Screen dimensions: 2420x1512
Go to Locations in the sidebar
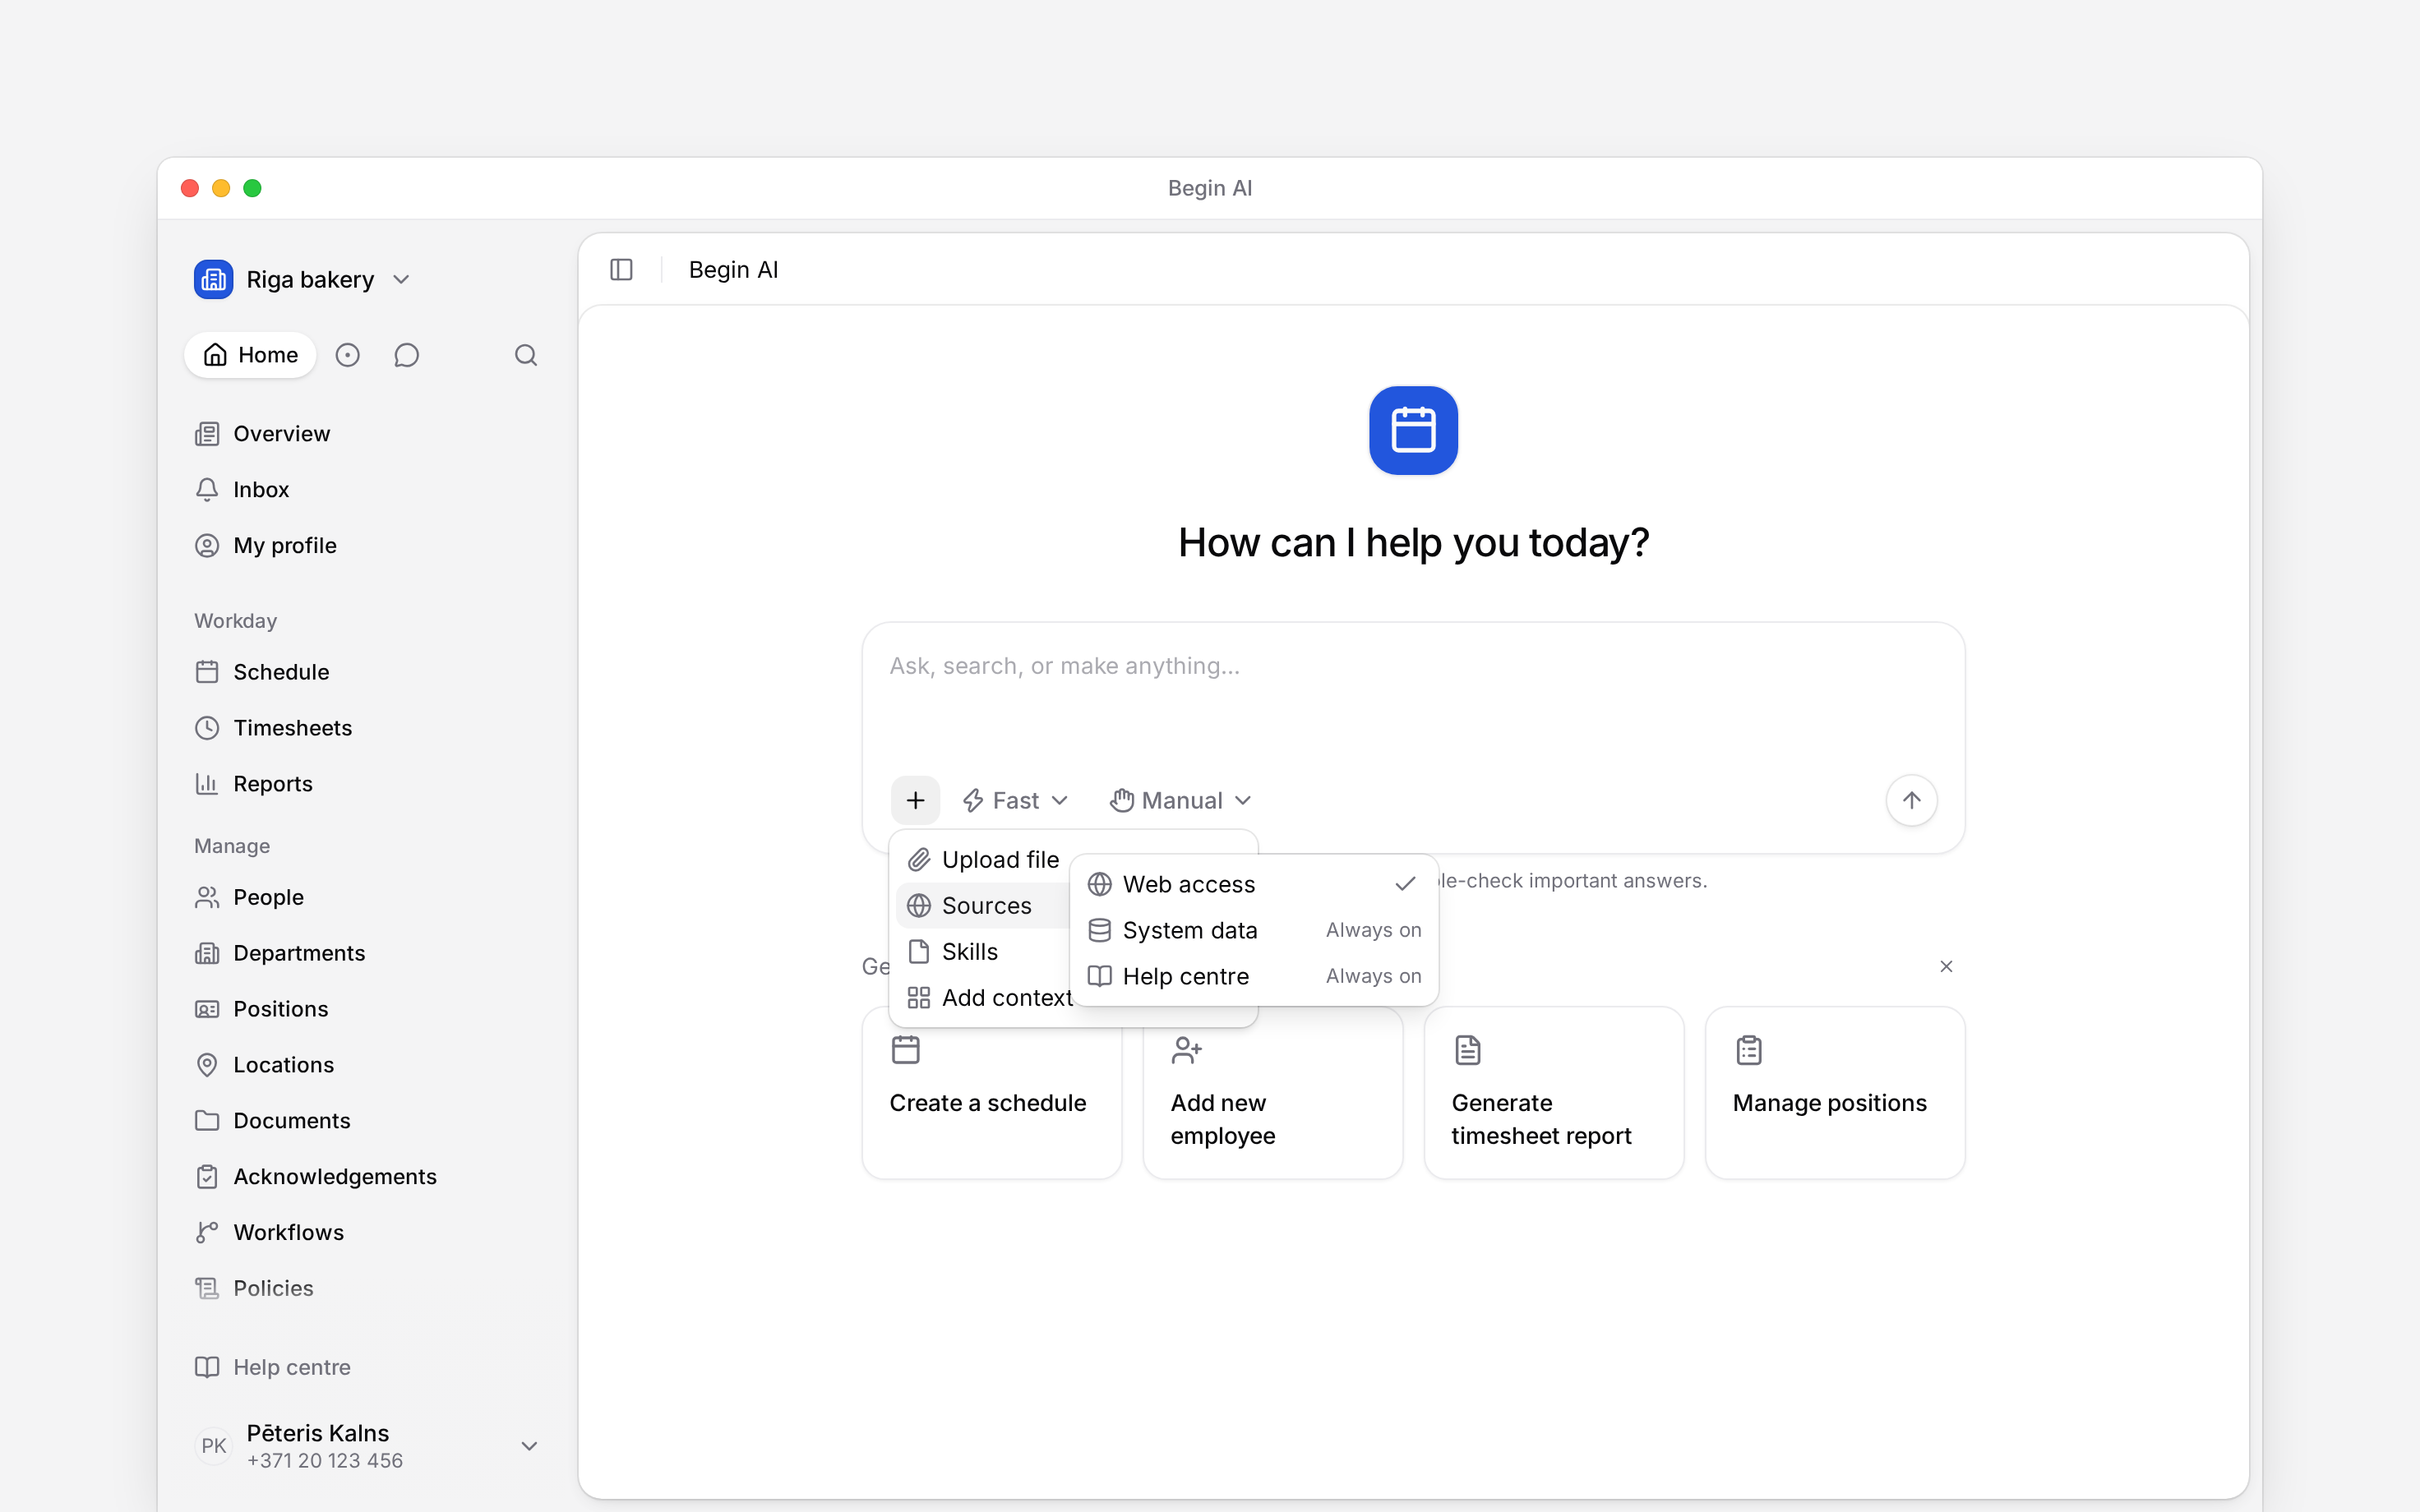click(368, 1064)
